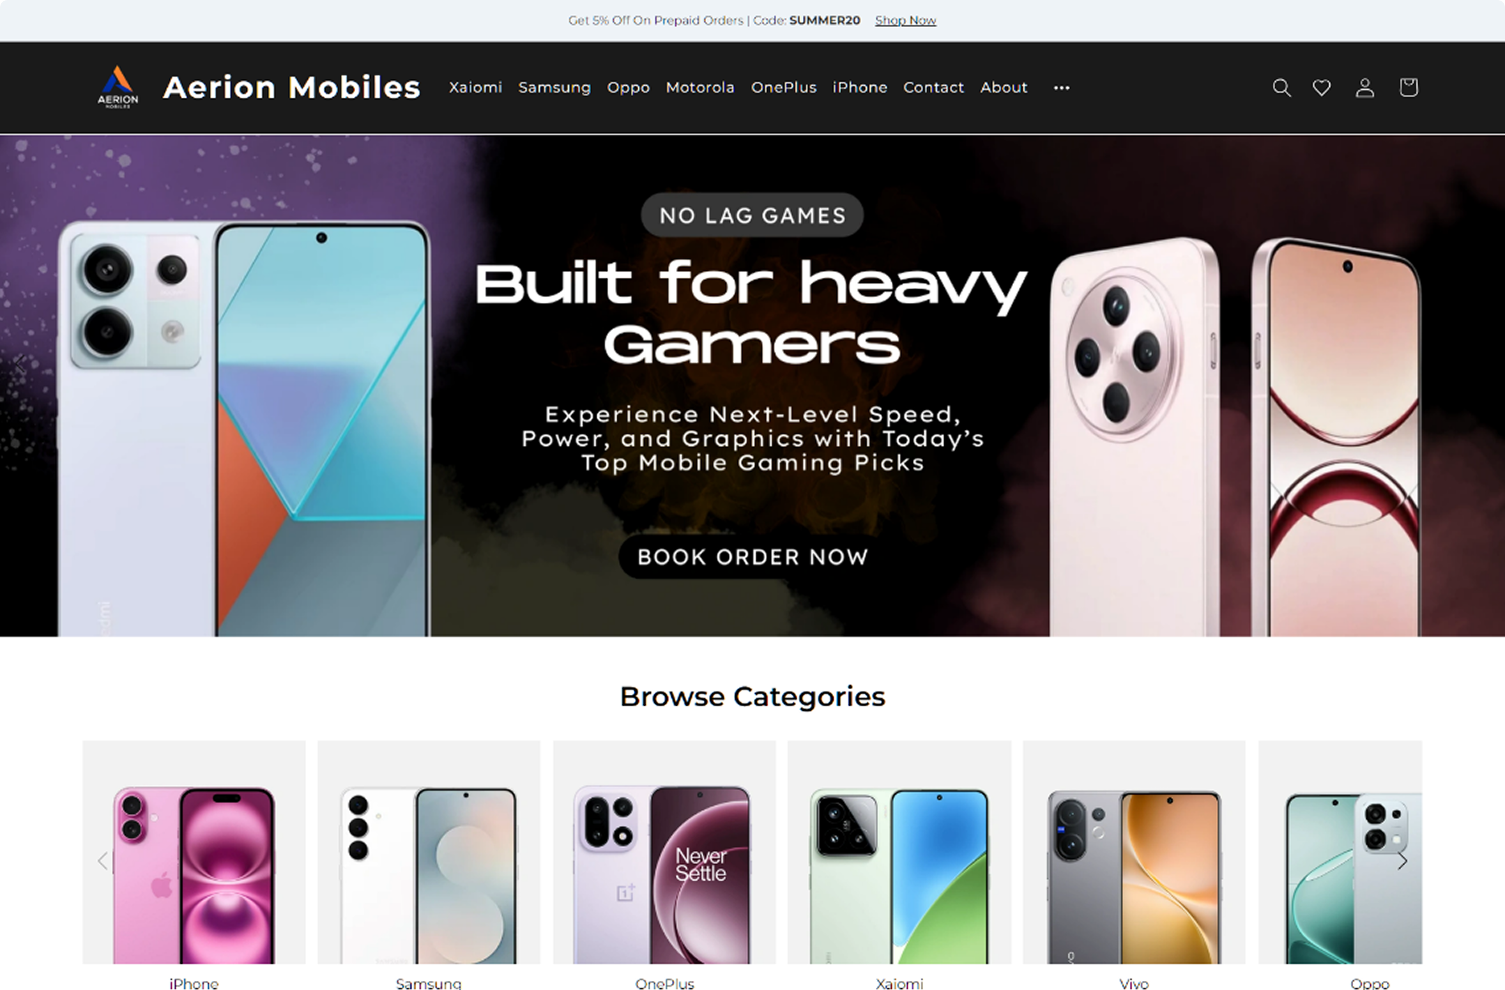Viewport: 1505px width, 990px height.
Task: Open the wishlist heart icon
Action: click(x=1322, y=88)
